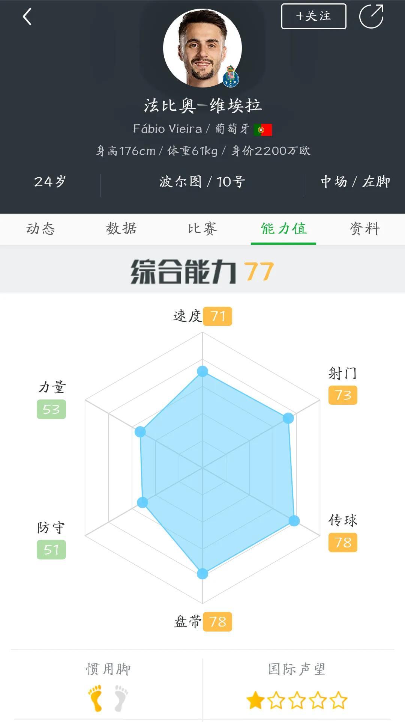Switch to the 动态 tab
Viewport: 405px width, 722px height.
pos(40,228)
